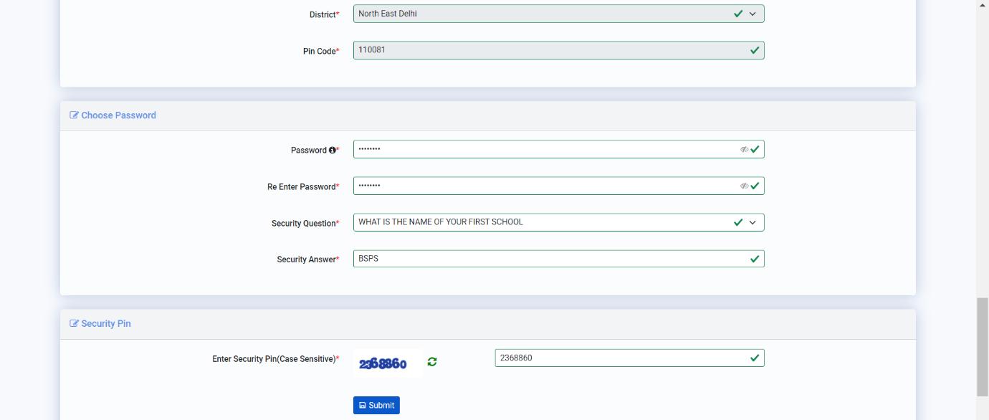Click the green checkmark in Security Answer field
989x420 pixels.
click(754, 259)
